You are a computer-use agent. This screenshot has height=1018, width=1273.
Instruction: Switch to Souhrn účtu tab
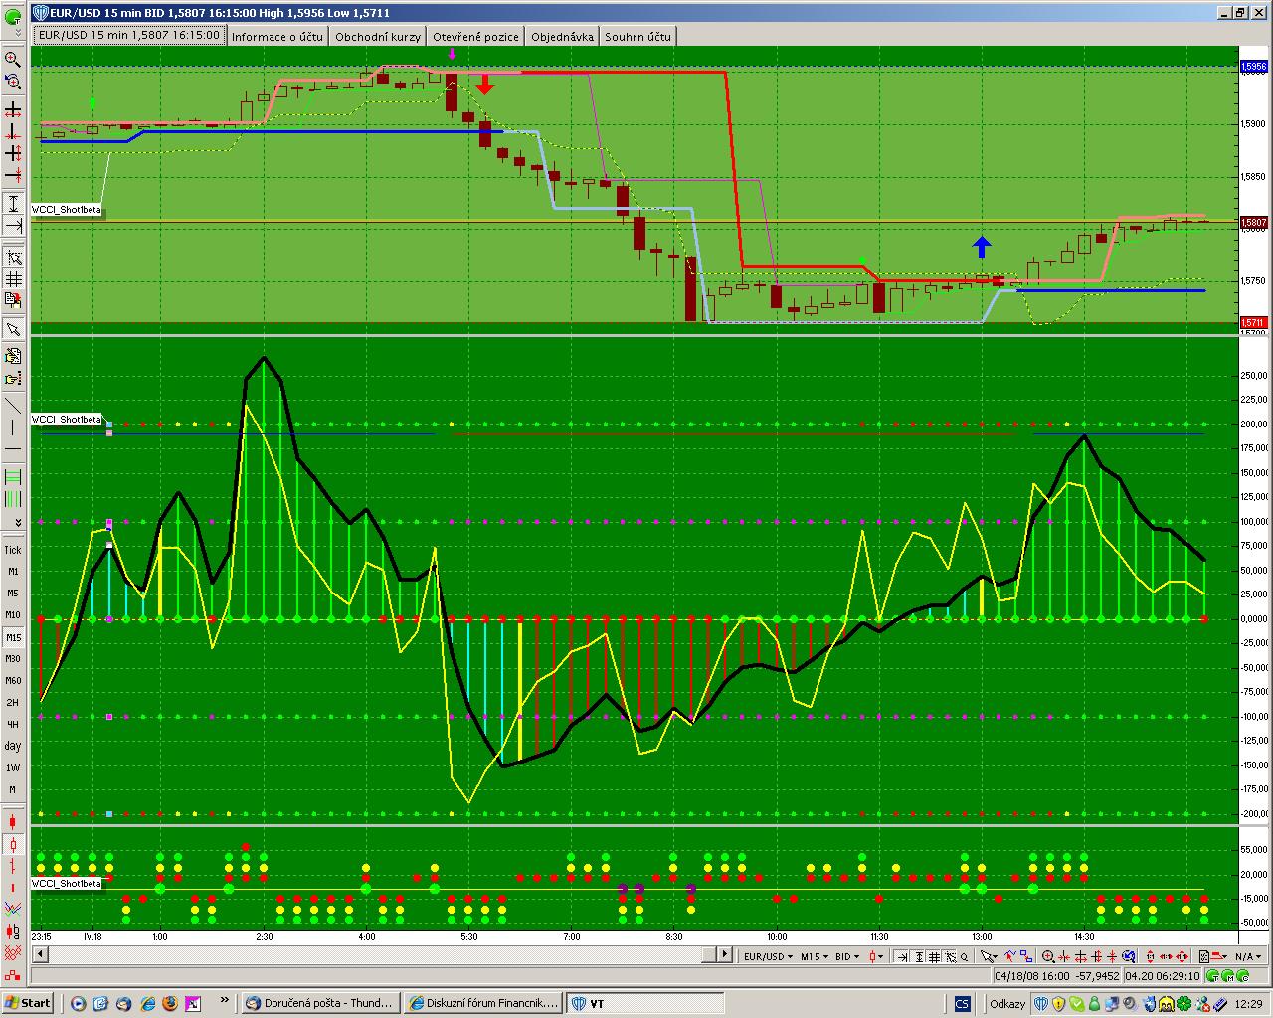coord(637,37)
